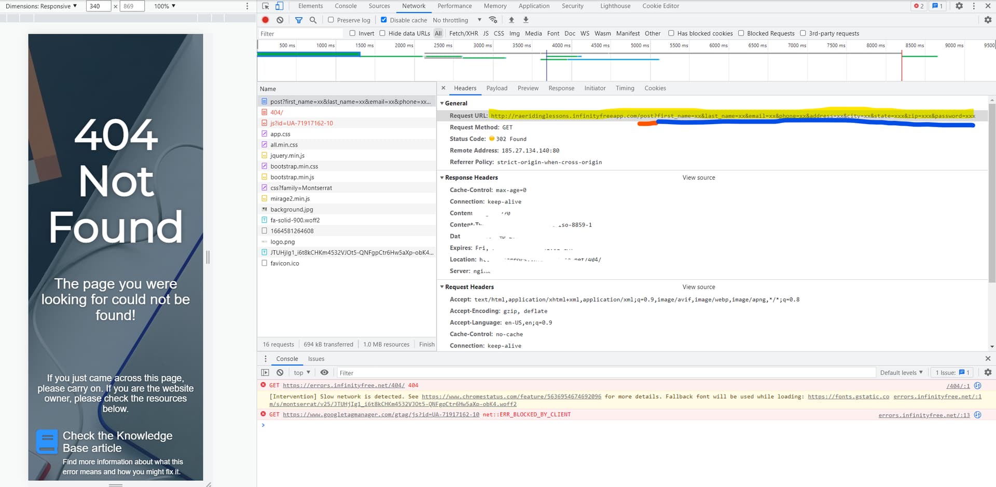Click View source for Request Headers
The width and height of the screenshot is (996, 487).
click(698, 287)
